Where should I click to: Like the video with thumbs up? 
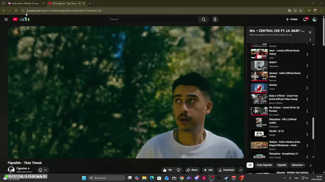167,170
